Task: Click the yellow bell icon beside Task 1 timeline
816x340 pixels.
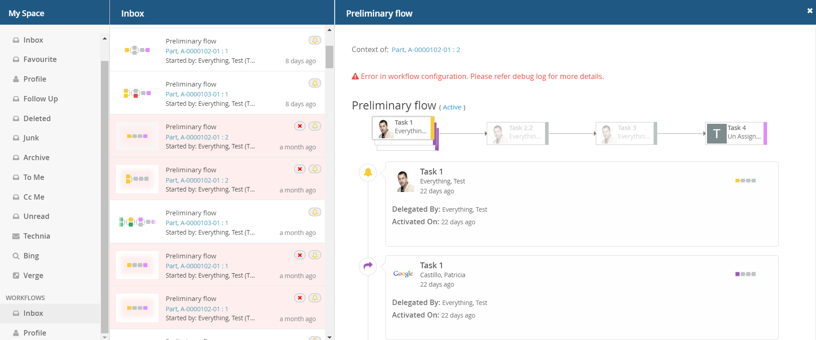Action: pyautogui.click(x=368, y=172)
